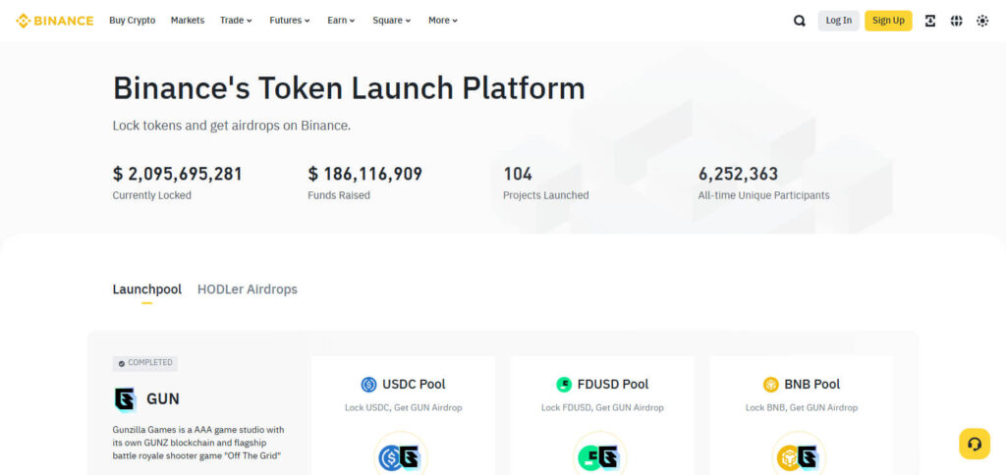Click the COMPLETED status badge

click(x=145, y=363)
